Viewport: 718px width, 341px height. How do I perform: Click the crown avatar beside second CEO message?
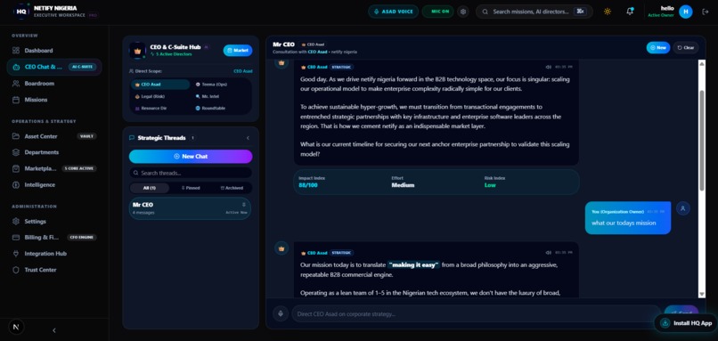click(x=281, y=248)
